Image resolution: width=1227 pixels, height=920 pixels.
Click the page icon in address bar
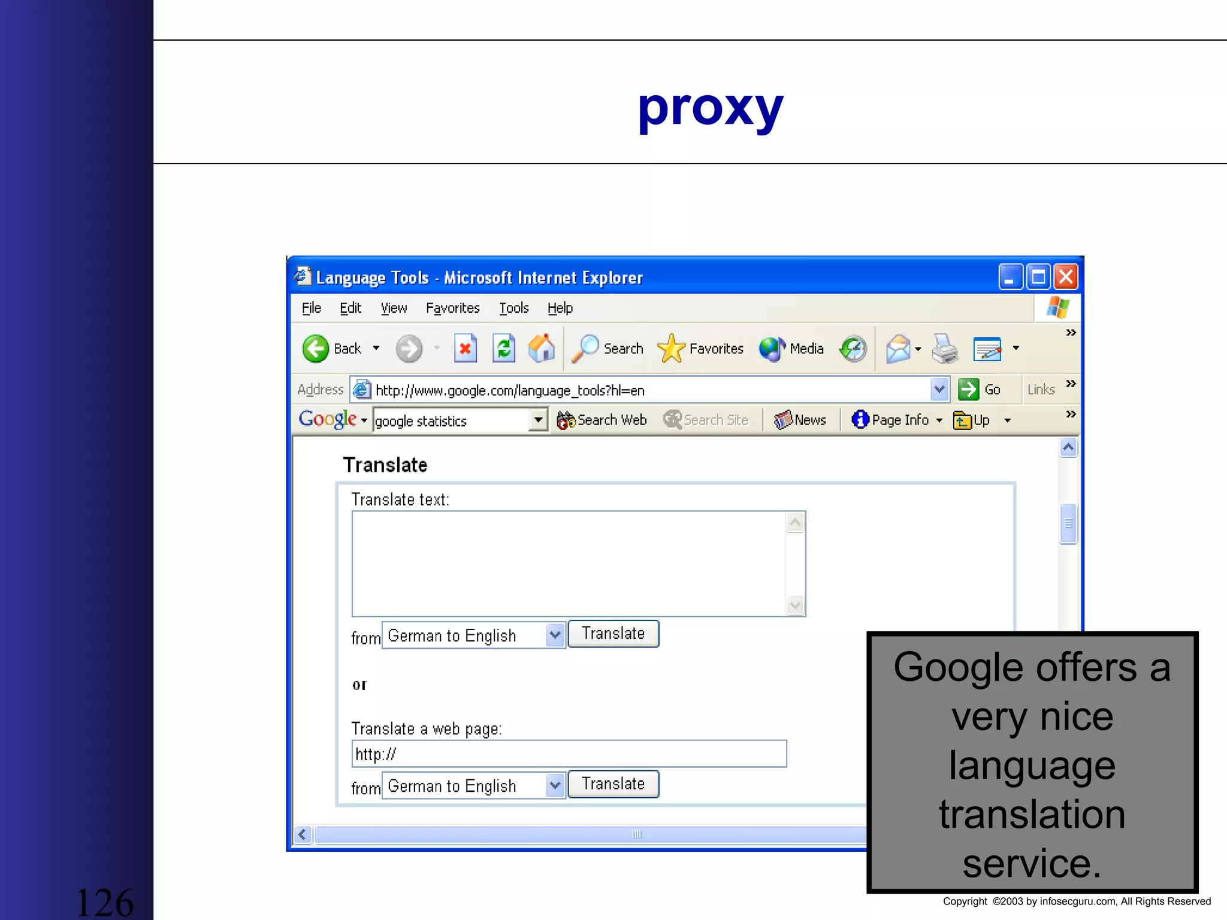362,389
